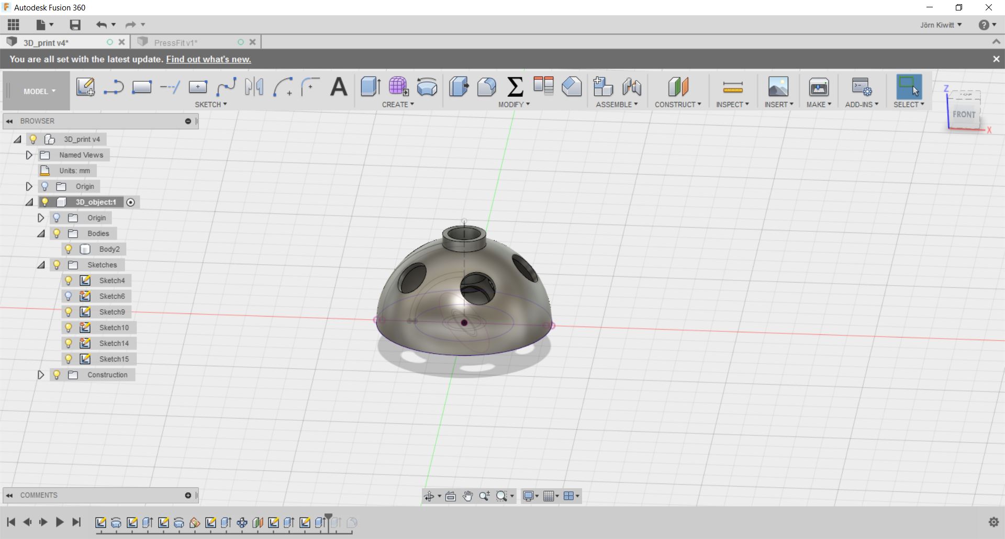This screenshot has width=1005, height=539.
Task: Select the Spline sketch tool
Action: [x=227, y=87]
